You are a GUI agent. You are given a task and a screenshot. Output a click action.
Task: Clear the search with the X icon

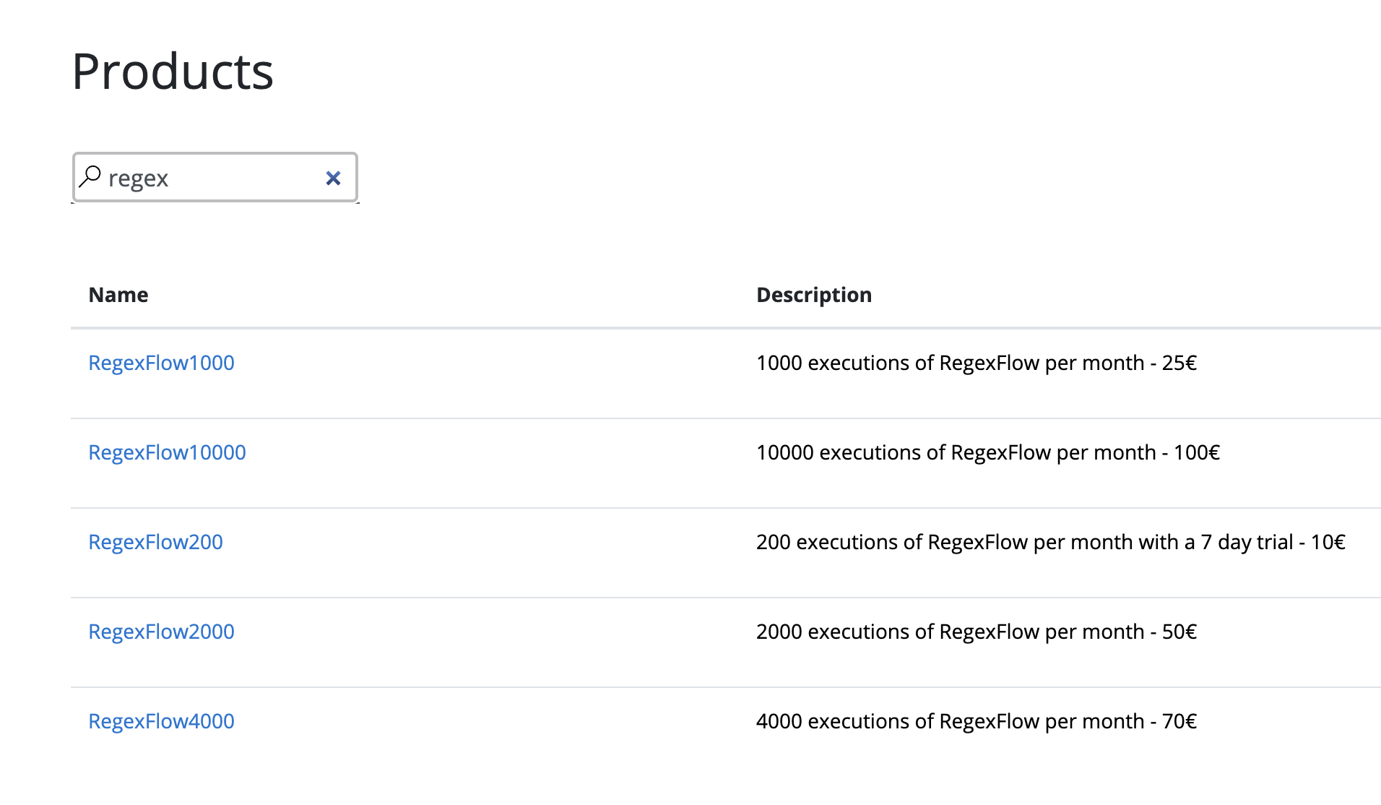click(x=333, y=178)
